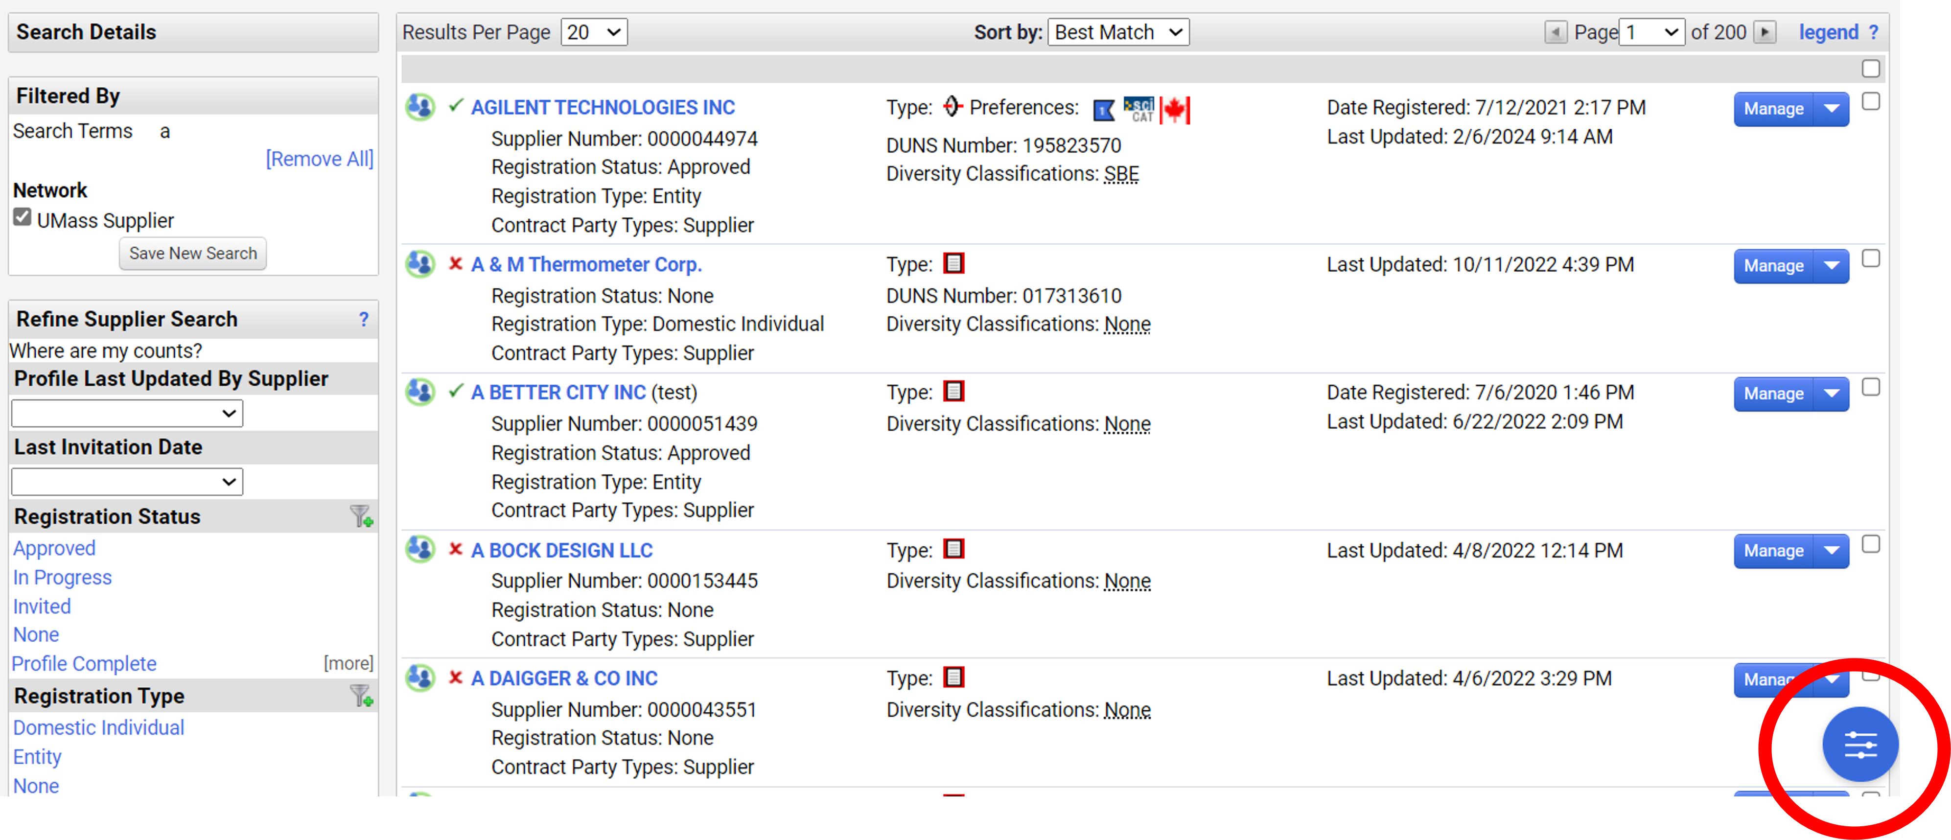This screenshot has width=1951, height=840.
Task: Click supplier network icon beside A DAIGGER & CO INC
Action: coord(420,678)
